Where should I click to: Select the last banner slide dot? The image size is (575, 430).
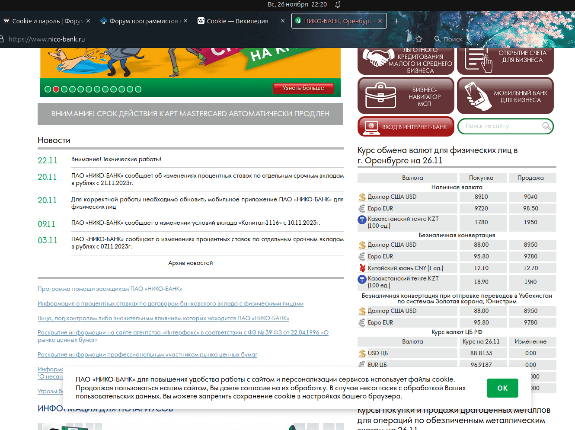click(x=138, y=89)
